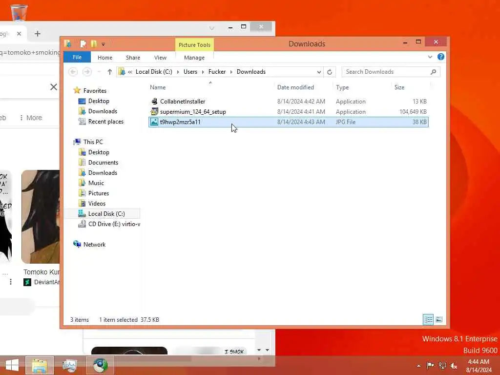Screen dimensions: 500x375
Task: Select Favorites in the navigation pane
Action: coord(95,91)
